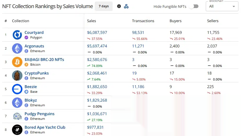
Task: Sort by the Transactions column header
Action: coord(143,21)
